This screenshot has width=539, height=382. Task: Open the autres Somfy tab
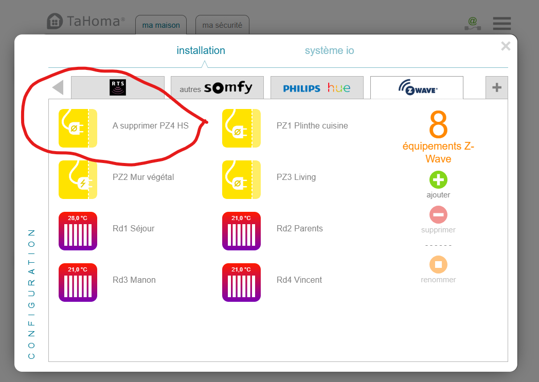217,88
